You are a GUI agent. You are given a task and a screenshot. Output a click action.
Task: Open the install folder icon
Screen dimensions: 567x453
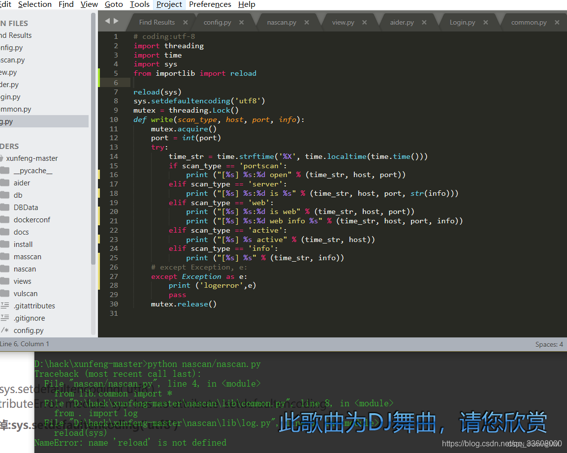click(5, 244)
